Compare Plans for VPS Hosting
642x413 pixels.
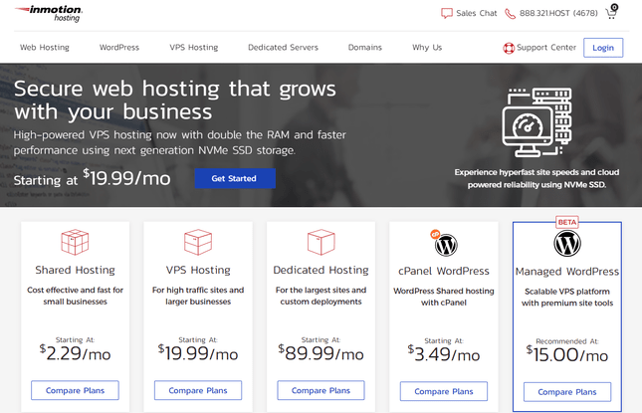click(x=198, y=390)
